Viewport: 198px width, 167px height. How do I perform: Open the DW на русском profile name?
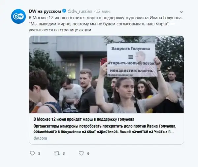point(45,11)
